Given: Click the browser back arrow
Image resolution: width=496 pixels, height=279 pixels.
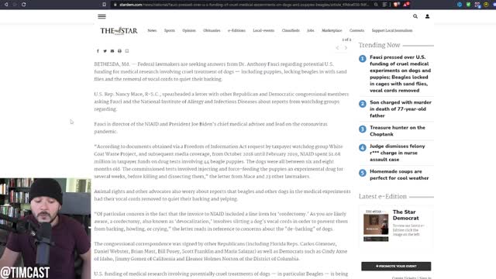Looking at the screenshot, I should pyautogui.click(x=6, y=5).
